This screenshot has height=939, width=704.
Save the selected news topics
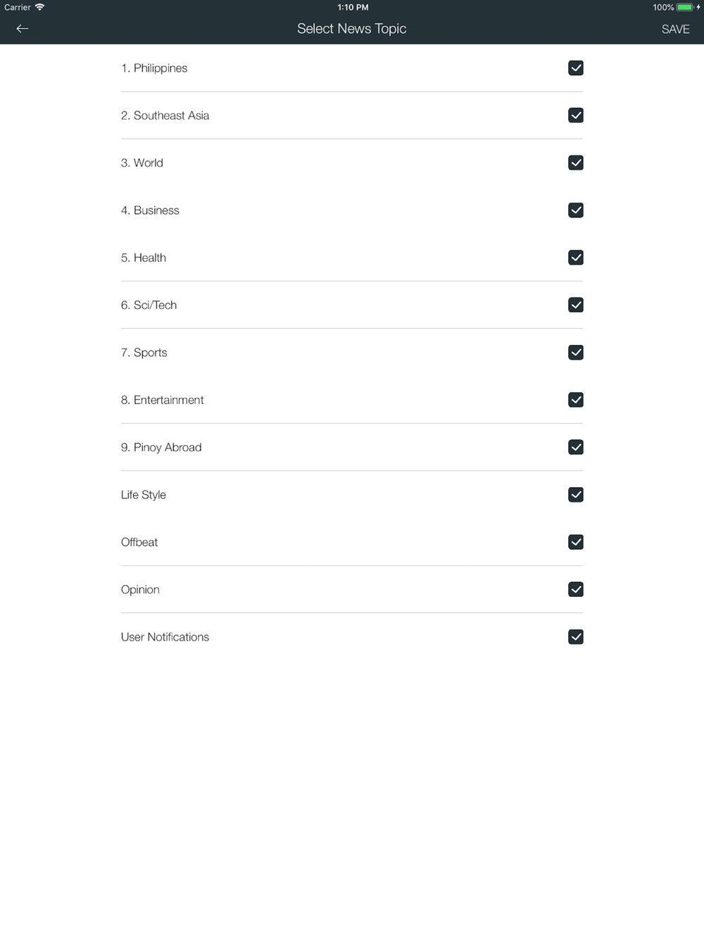point(675,29)
